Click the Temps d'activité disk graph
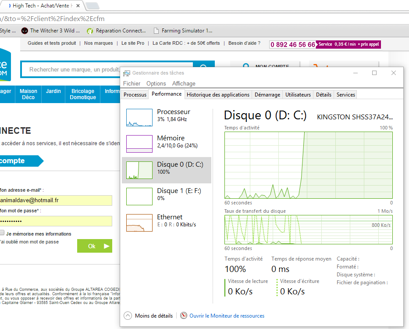 click(x=309, y=165)
